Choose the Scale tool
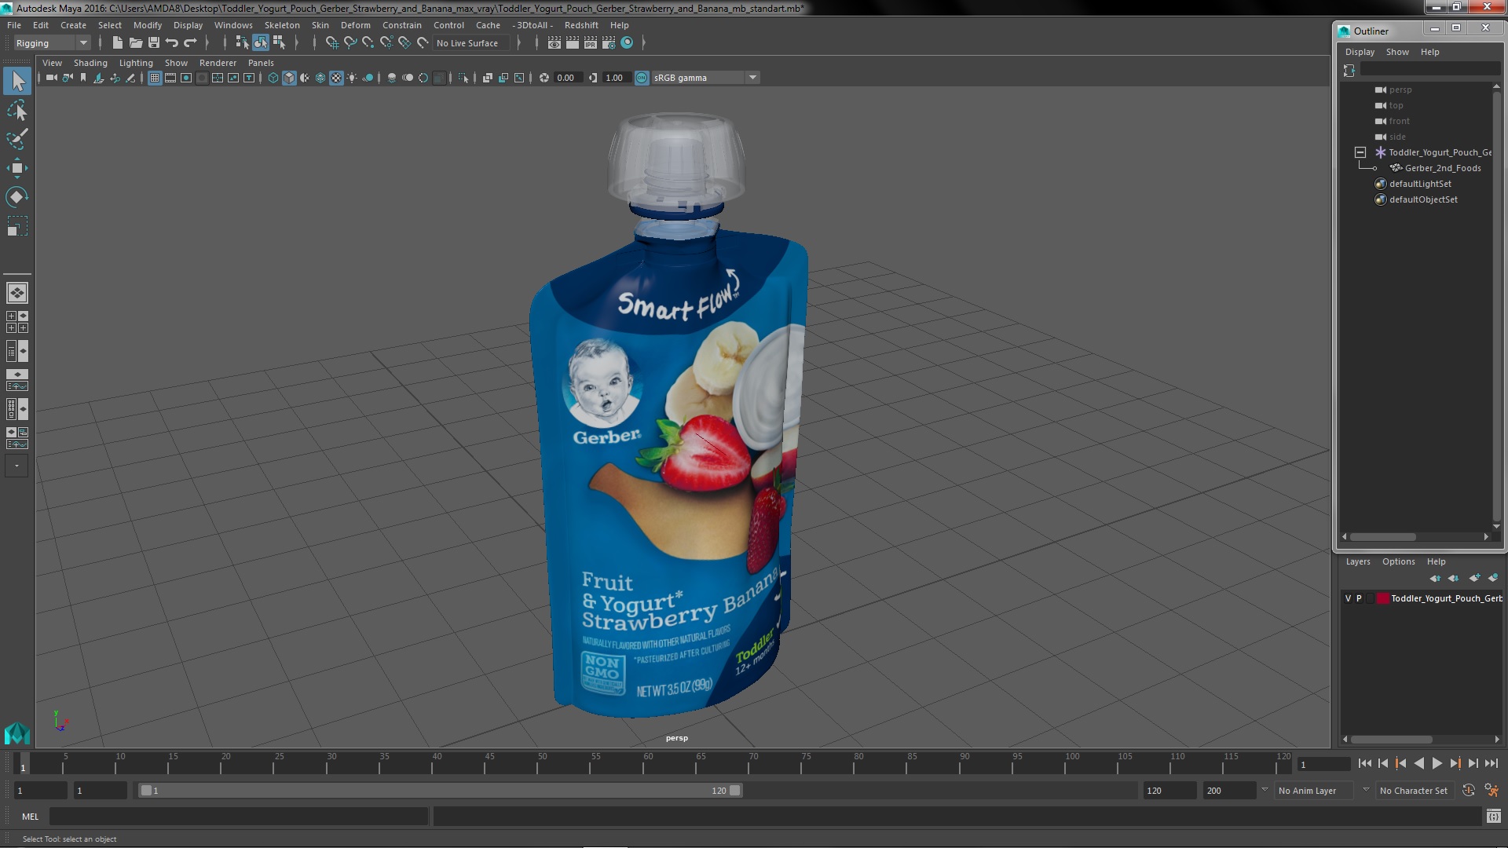This screenshot has height=848, width=1508. (x=17, y=226)
